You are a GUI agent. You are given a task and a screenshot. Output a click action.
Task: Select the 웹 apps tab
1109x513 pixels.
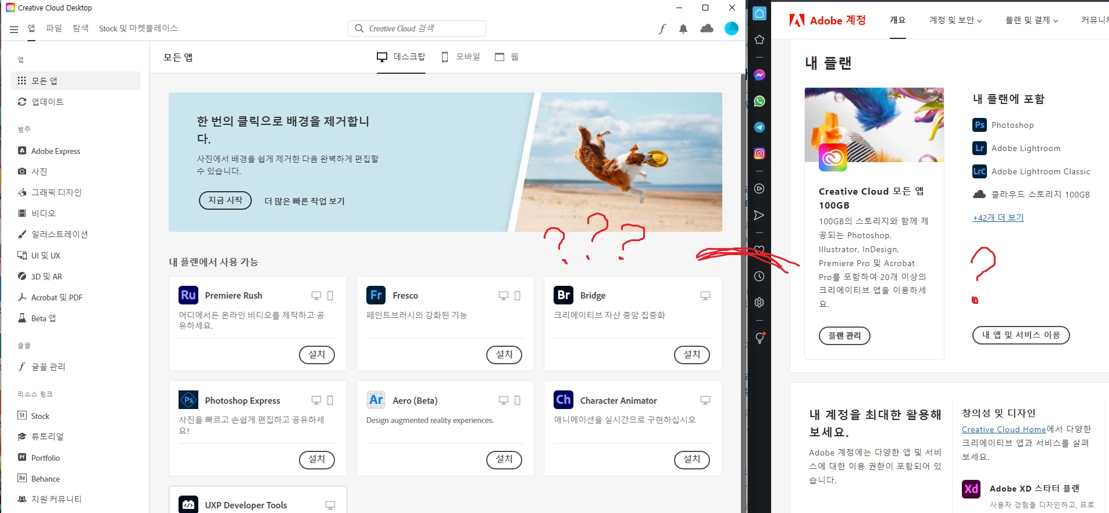(507, 57)
